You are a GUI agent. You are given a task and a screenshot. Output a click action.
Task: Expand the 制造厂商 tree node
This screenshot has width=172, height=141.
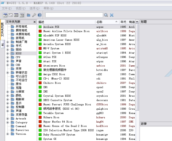coord(8,42)
